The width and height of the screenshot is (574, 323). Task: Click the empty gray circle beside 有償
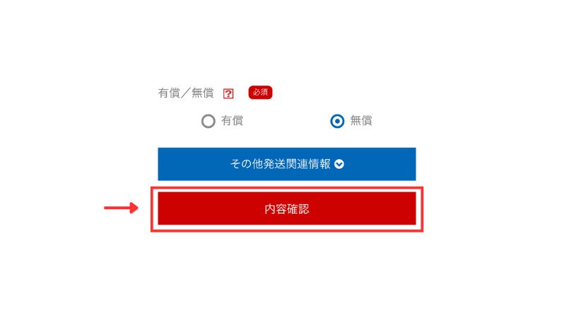[x=209, y=122]
